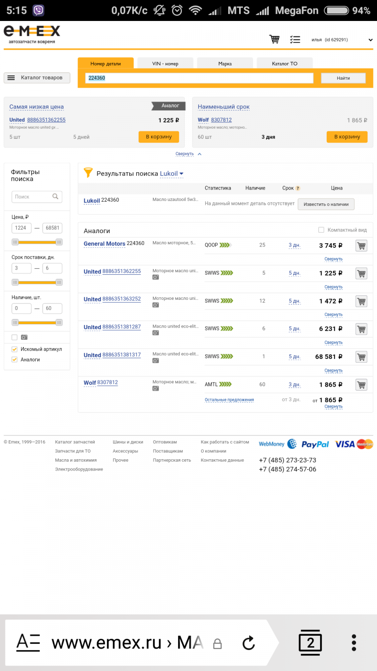
Task: Uncheck Аналоги filter
Action: point(15,359)
